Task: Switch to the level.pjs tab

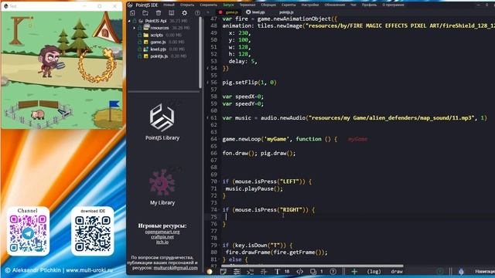Action: click(258, 12)
